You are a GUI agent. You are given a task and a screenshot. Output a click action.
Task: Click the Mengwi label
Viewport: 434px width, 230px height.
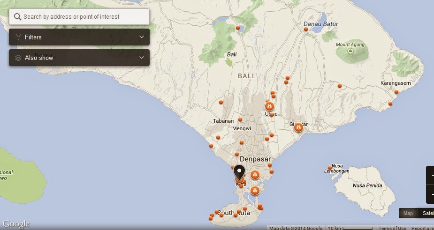click(242, 128)
